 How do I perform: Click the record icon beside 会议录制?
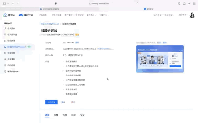coord(5,59)
